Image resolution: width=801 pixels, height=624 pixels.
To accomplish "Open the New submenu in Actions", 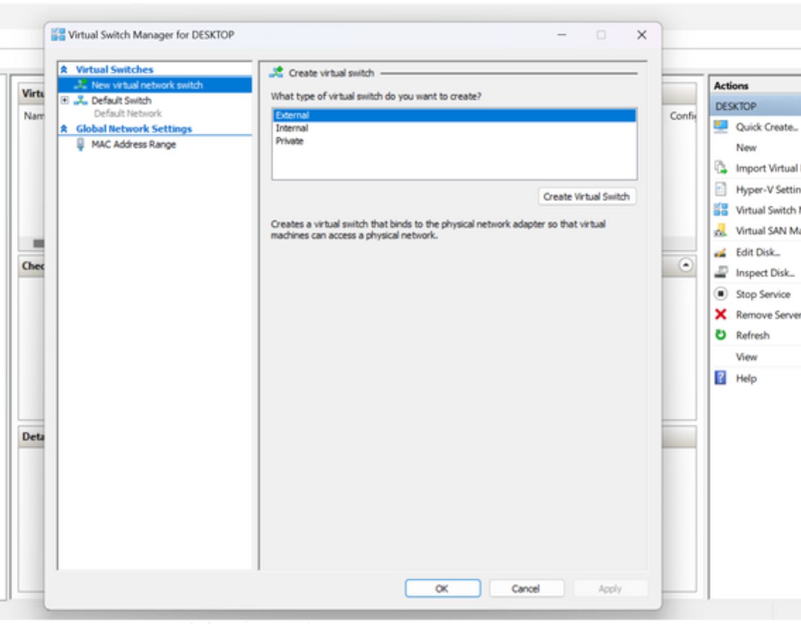I will [746, 148].
